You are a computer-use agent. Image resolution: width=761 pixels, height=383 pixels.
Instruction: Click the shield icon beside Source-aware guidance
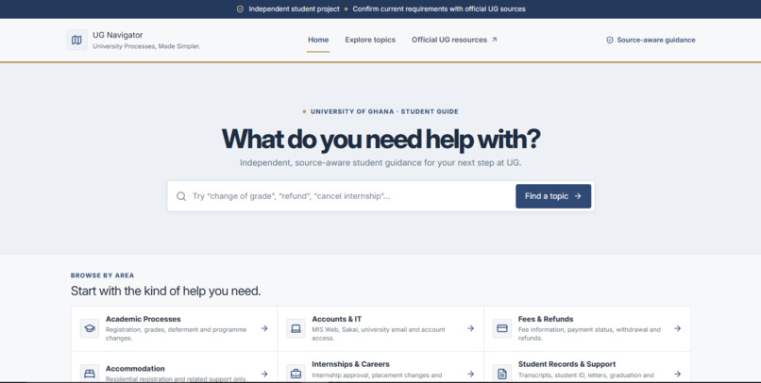click(x=610, y=41)
